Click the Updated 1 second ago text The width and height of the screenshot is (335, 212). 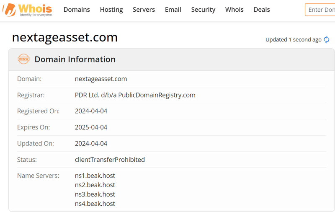coord(294,40)
